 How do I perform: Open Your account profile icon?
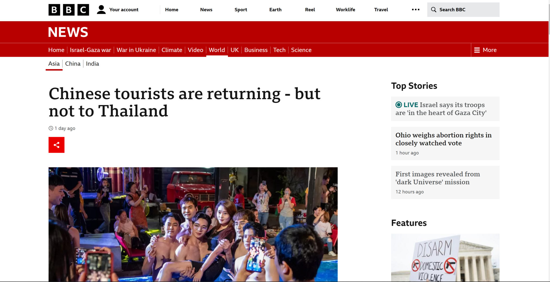[x=101, y=10]
